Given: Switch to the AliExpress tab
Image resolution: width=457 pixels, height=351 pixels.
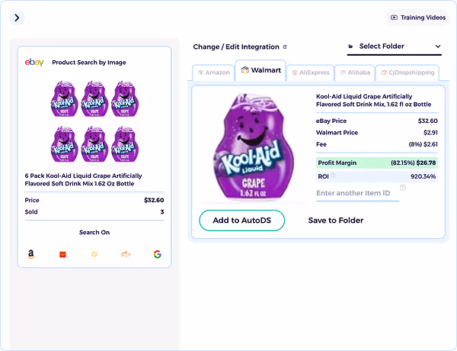Looking at the screenshot, I should [x=311, y=72].
